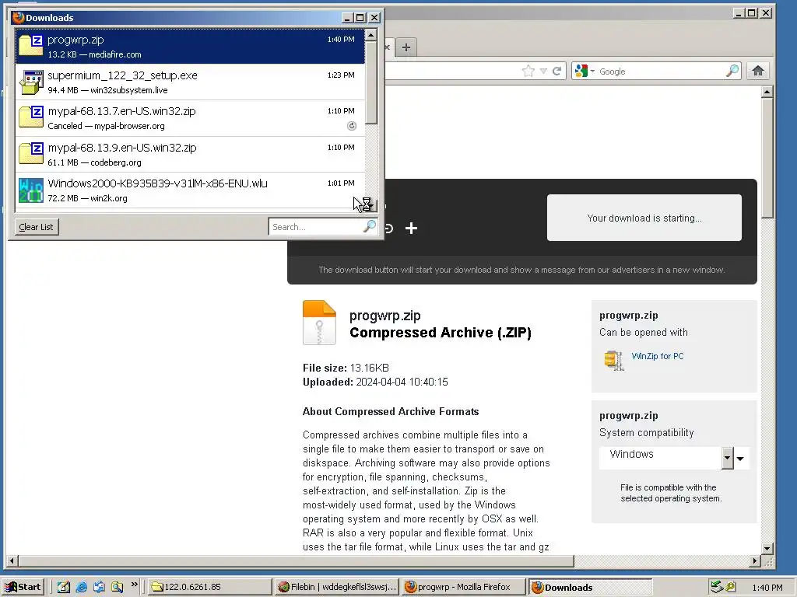Focus the Google search box

pos(661,72)
